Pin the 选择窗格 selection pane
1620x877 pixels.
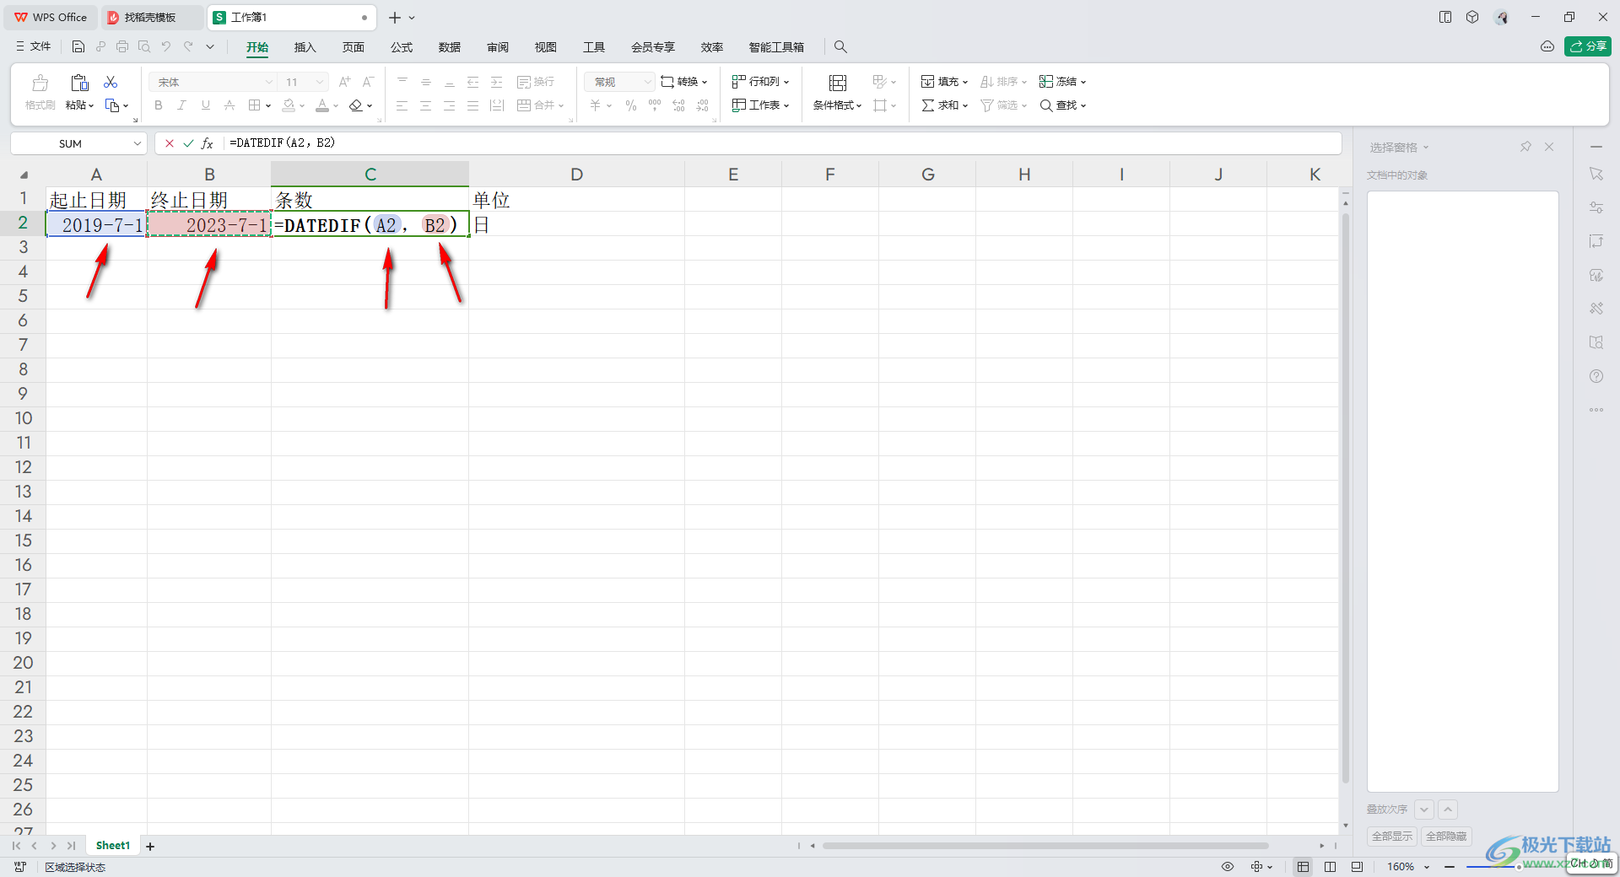[1525, 147]
